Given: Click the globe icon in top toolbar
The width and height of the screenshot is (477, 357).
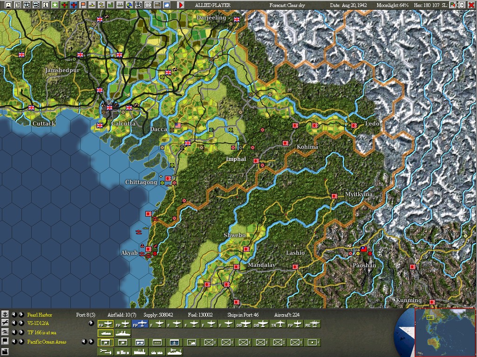Looking at the screenshot, I should (129, 5).
